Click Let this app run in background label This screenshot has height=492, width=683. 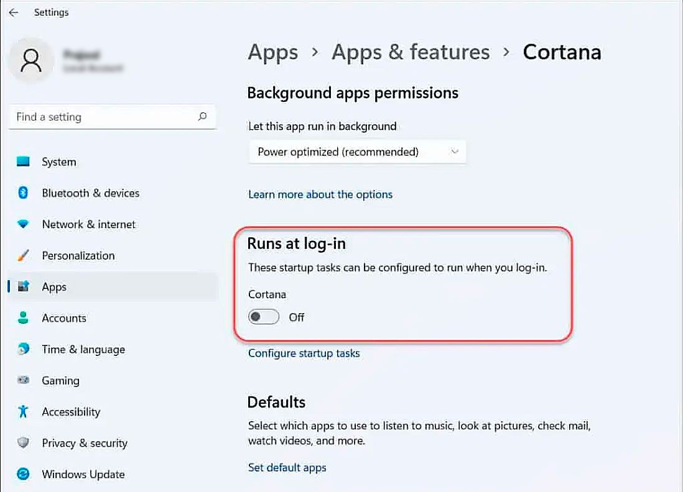click(x=322, y=127)
